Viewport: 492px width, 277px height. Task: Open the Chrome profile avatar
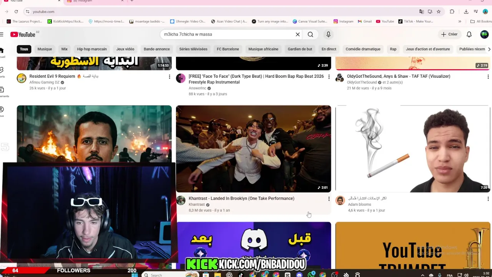tap(485, 12)
